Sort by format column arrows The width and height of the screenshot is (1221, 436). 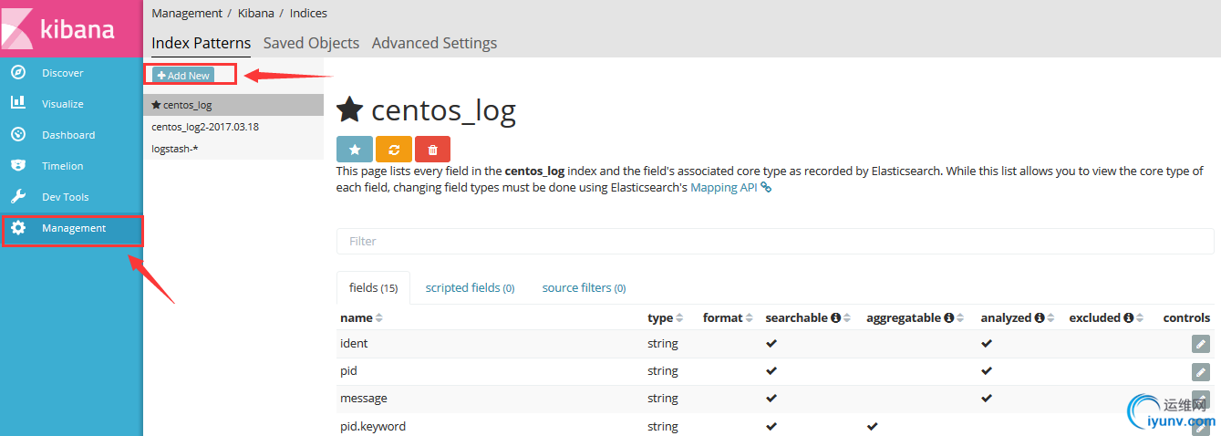[x=750, y=318]
